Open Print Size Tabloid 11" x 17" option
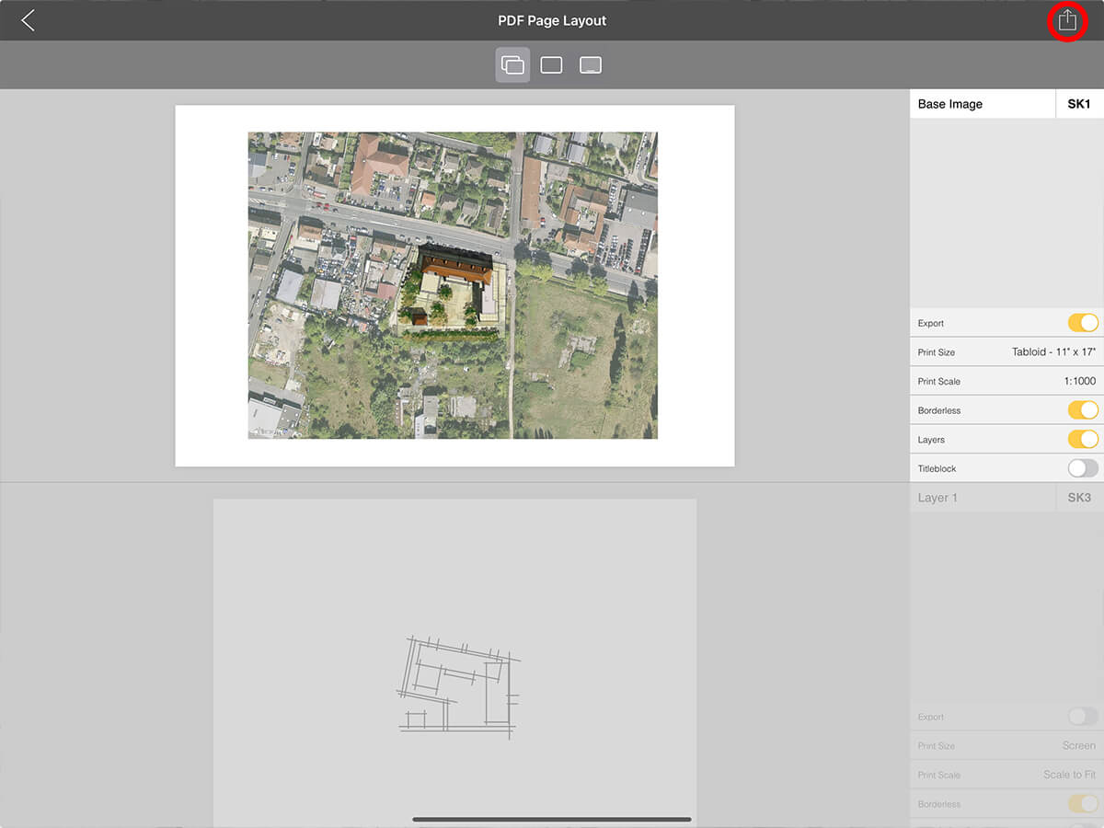1104x828 pixels. click(x=1052, y=352)
